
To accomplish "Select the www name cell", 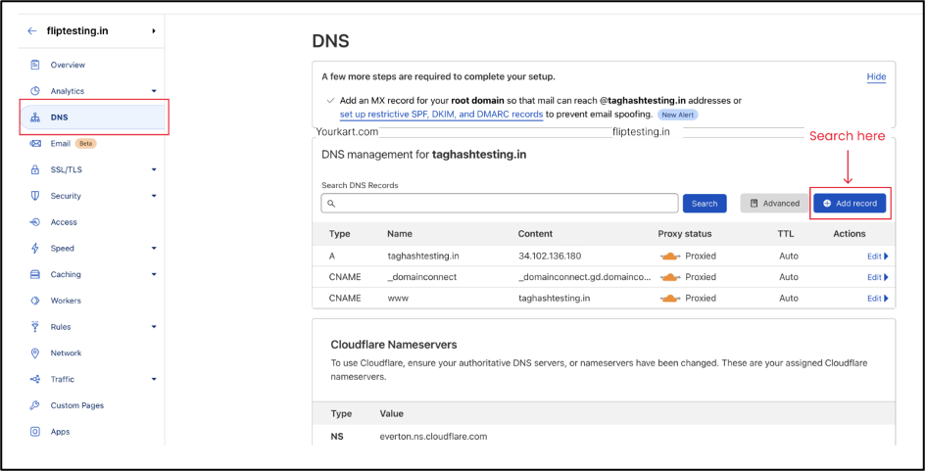I will 398,298.
